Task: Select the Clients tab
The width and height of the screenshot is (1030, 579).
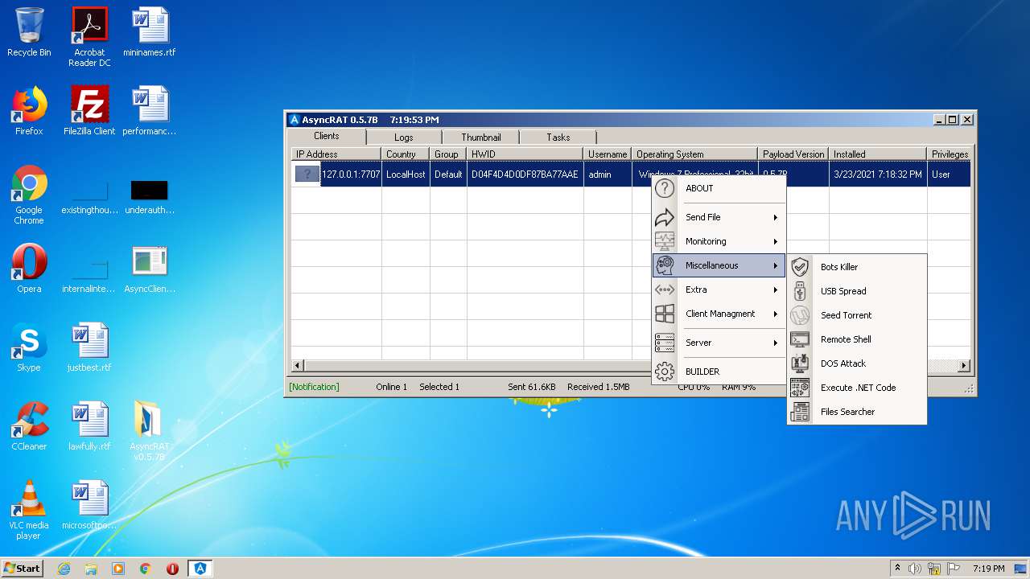Action: 327,136
